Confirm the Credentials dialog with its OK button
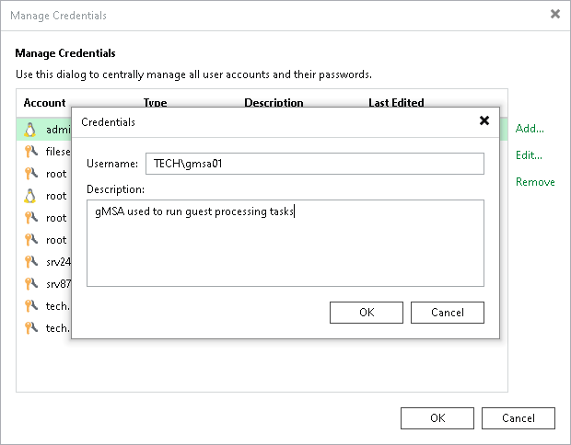 point(367,313)
